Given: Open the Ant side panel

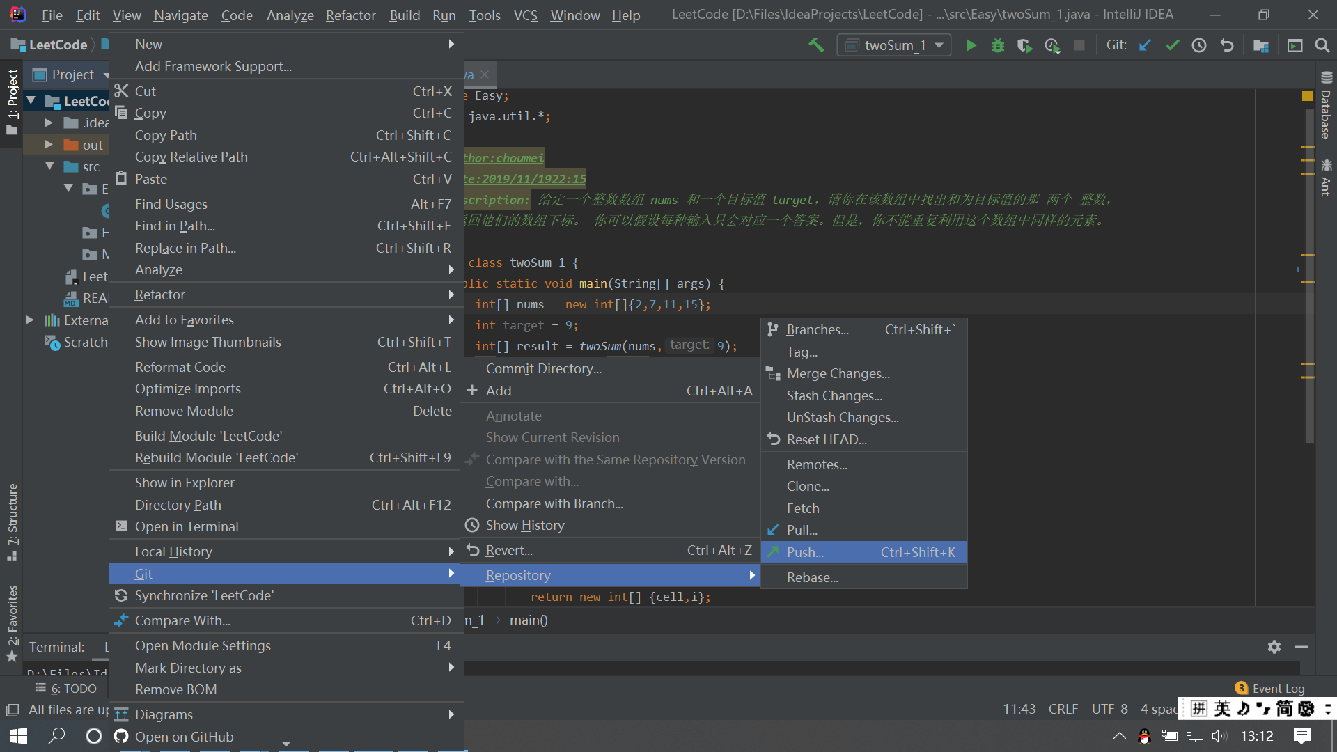Looking at the screenshot, I should coord(1326,177).
